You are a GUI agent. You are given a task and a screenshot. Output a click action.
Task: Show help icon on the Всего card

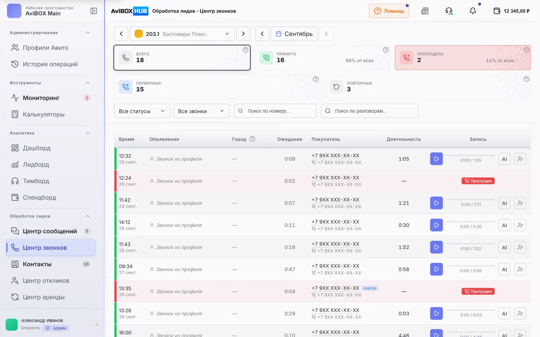click(x=246, y=50)
